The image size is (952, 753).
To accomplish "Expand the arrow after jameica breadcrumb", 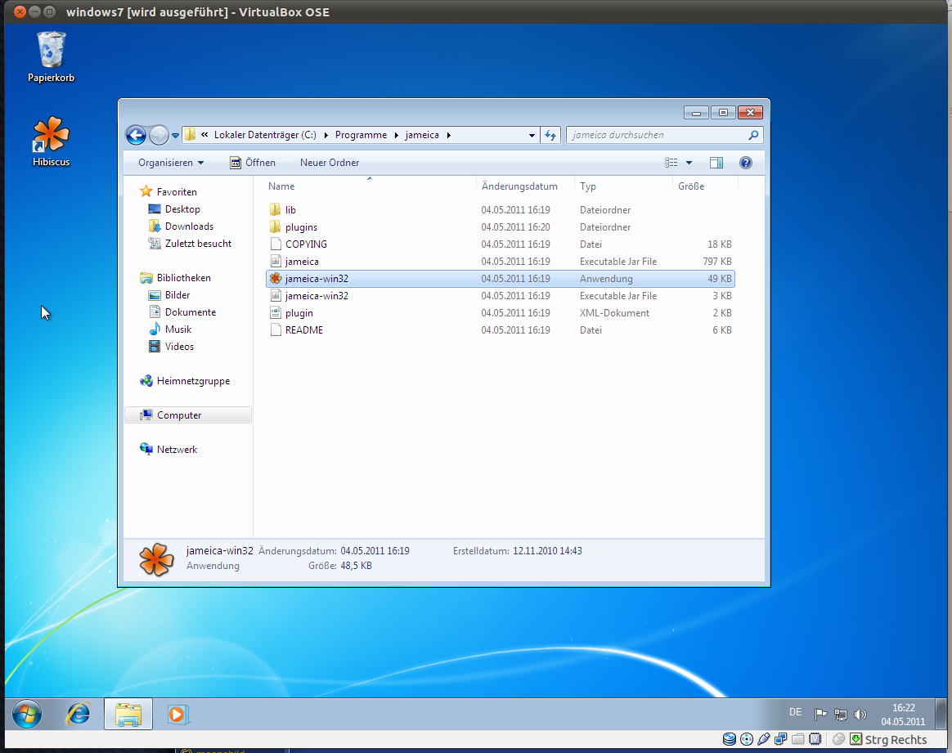I will [449, 135].
